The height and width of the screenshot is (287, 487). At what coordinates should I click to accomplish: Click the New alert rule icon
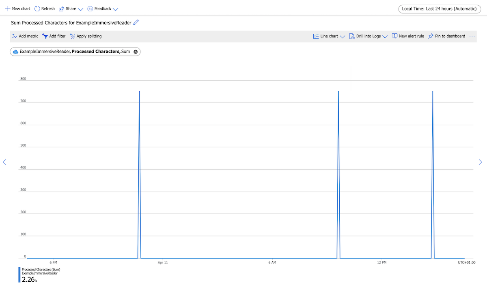point(394,36)
